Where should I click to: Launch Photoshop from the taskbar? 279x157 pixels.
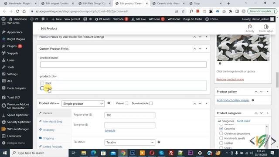click(x=133, y=153)
